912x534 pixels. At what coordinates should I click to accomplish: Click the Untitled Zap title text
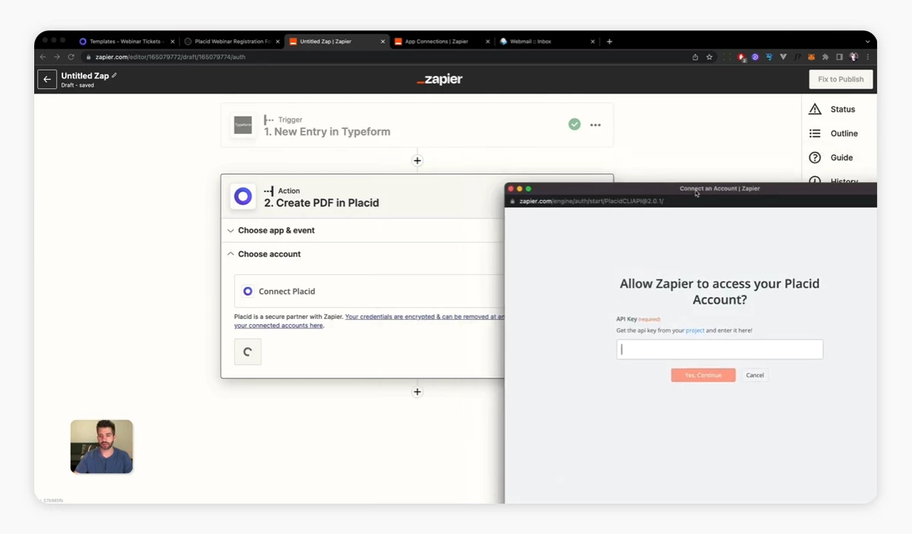coord(84,76)
